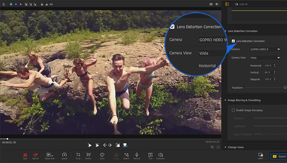
Task: Open the Camera View dropdown set to Wide
Action: (x=265, y=58)
